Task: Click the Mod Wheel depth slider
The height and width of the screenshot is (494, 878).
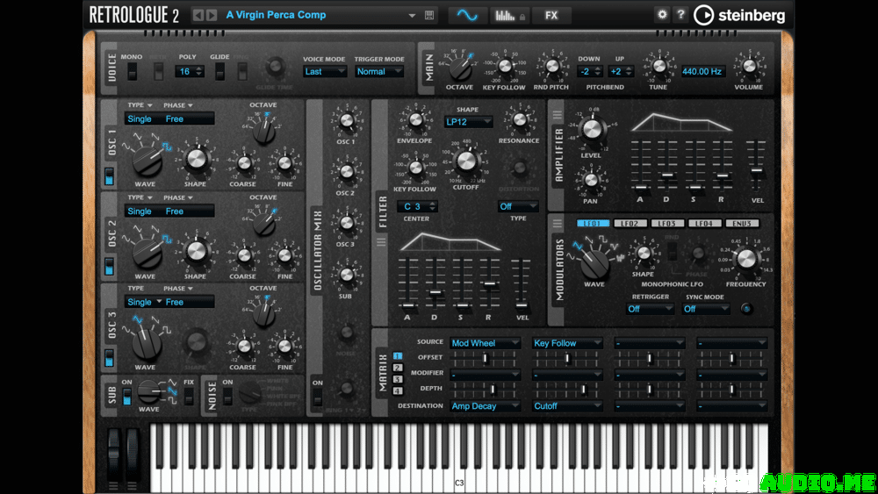Action: [x=485, y=390]
